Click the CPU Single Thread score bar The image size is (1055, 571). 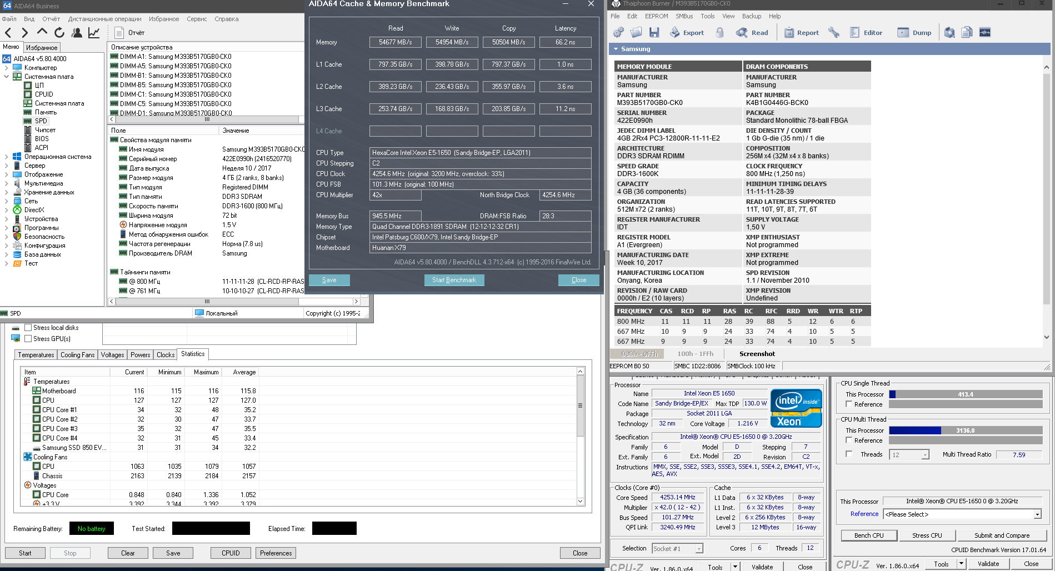(x=966, y=394)
